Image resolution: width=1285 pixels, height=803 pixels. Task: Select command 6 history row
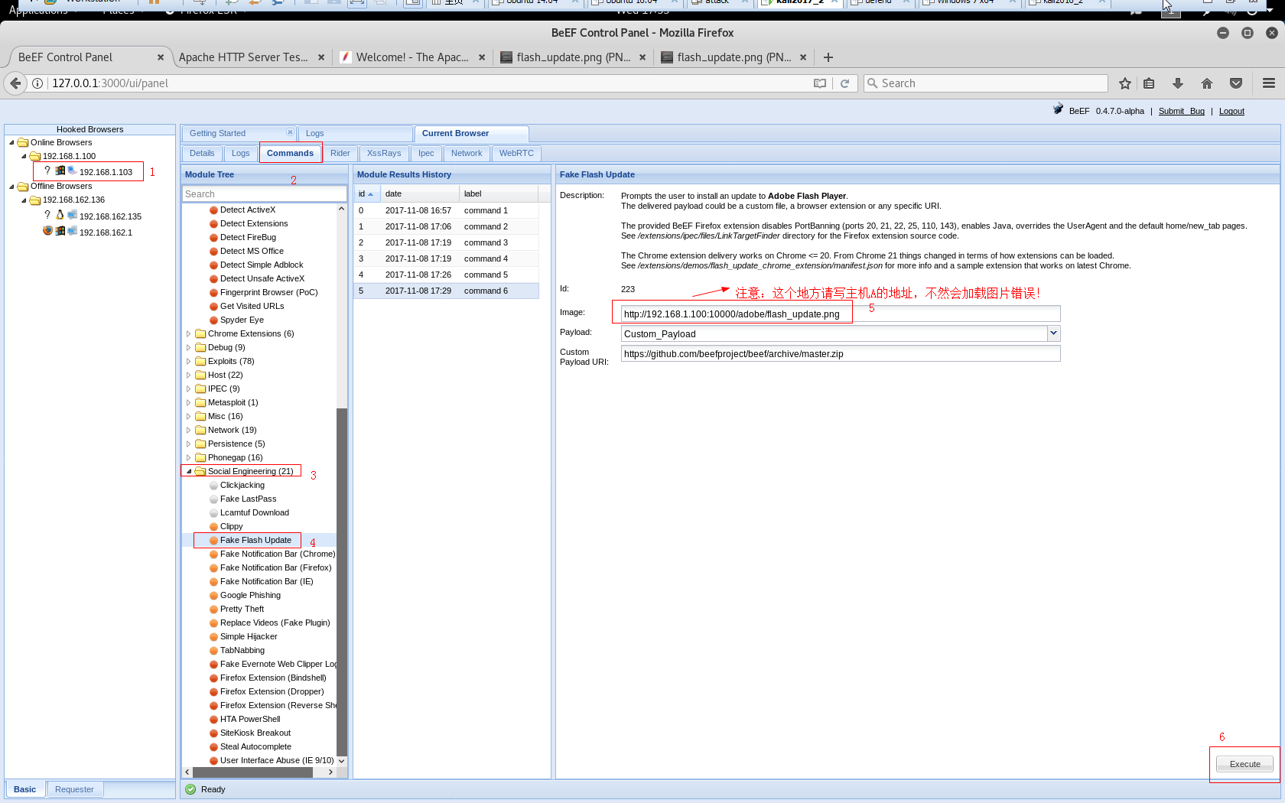point(446,291)
